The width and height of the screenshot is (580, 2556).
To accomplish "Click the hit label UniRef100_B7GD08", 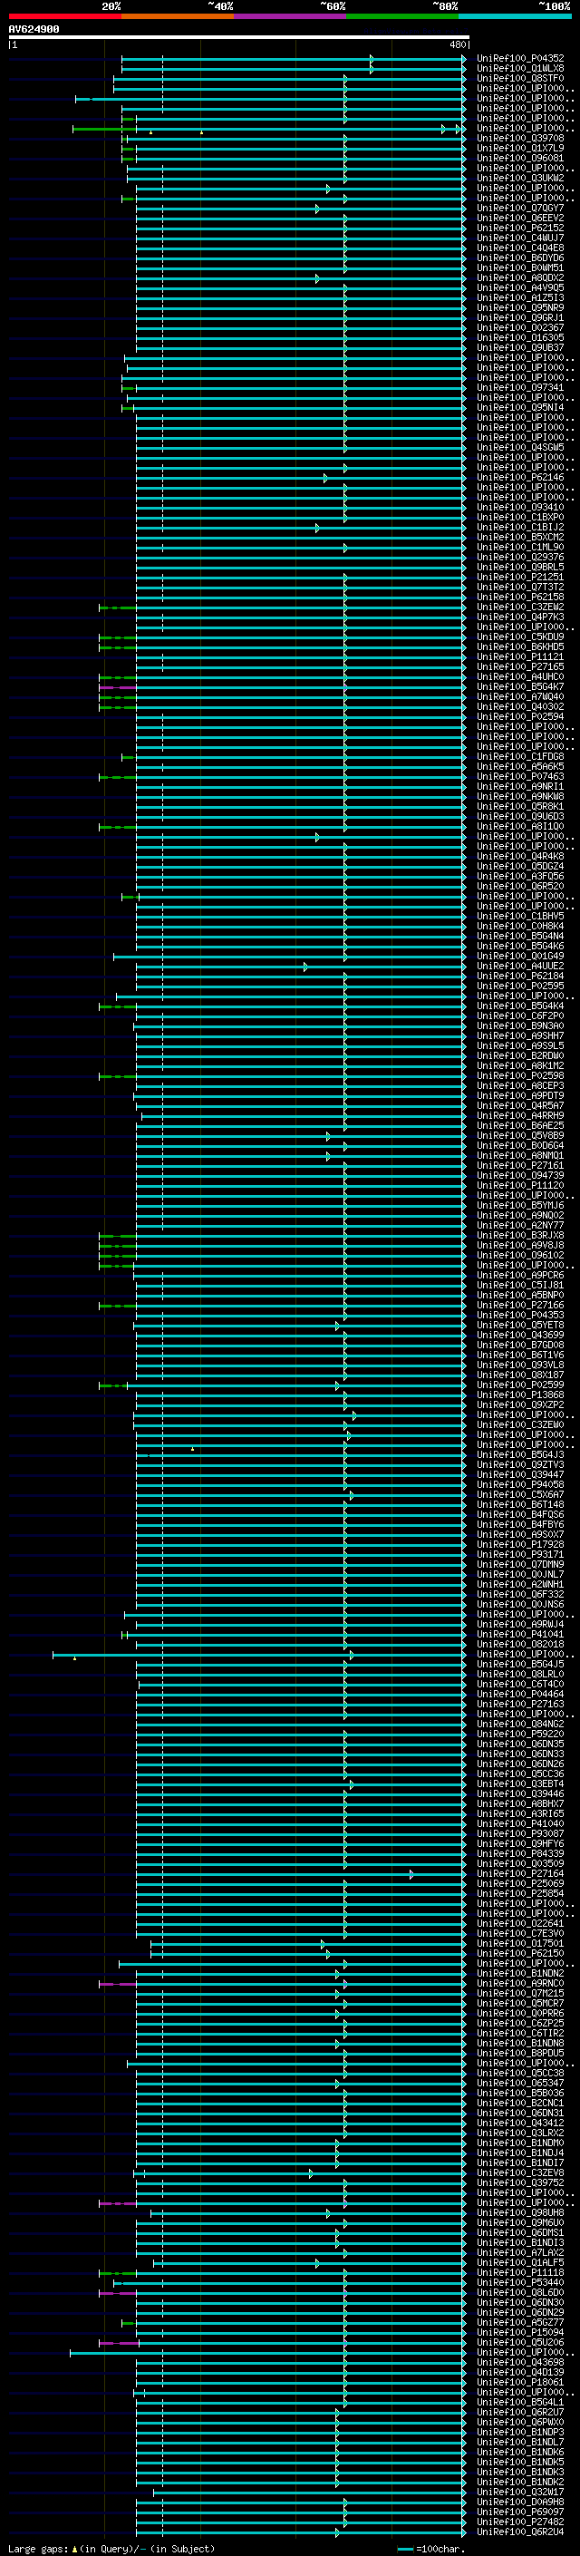I will pyautogui.click(x=520, y=1345).
